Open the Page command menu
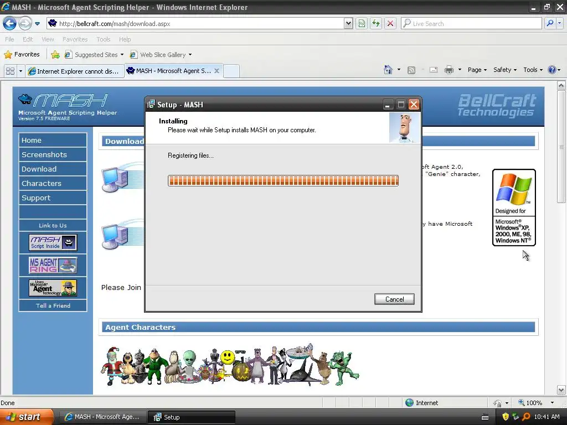Viewport: 567px width, 425px height. [x=477, y=70]
